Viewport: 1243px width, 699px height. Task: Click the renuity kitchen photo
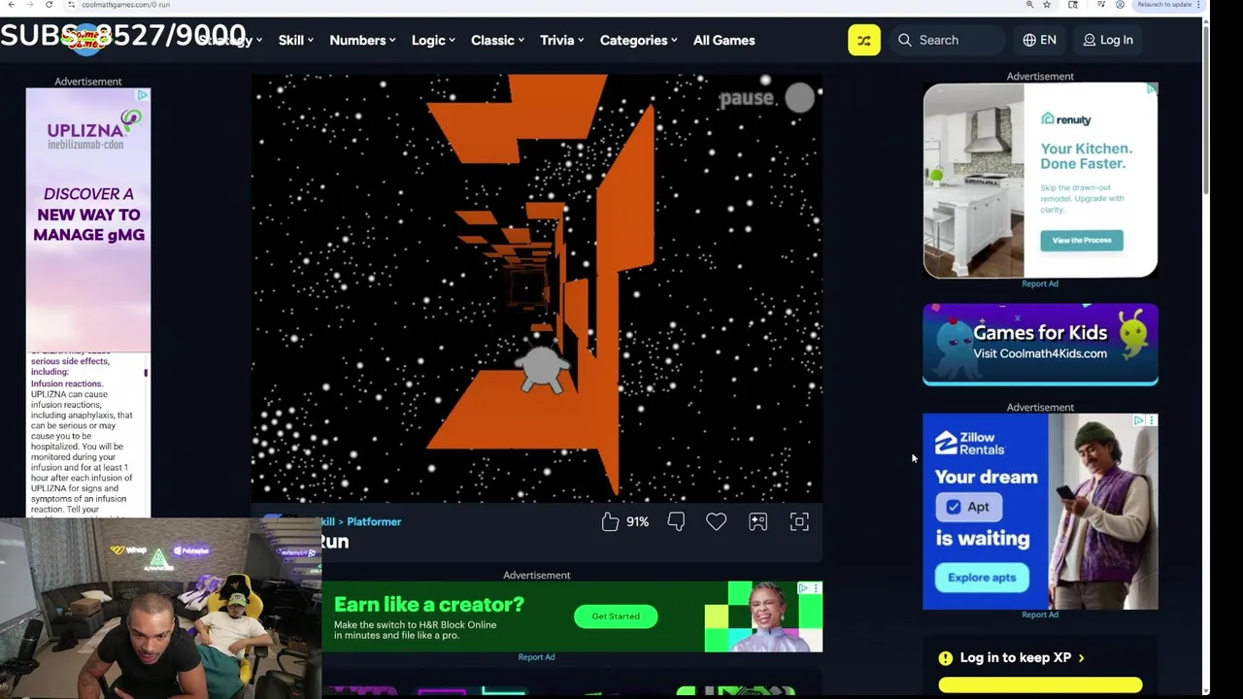point(973,181)
